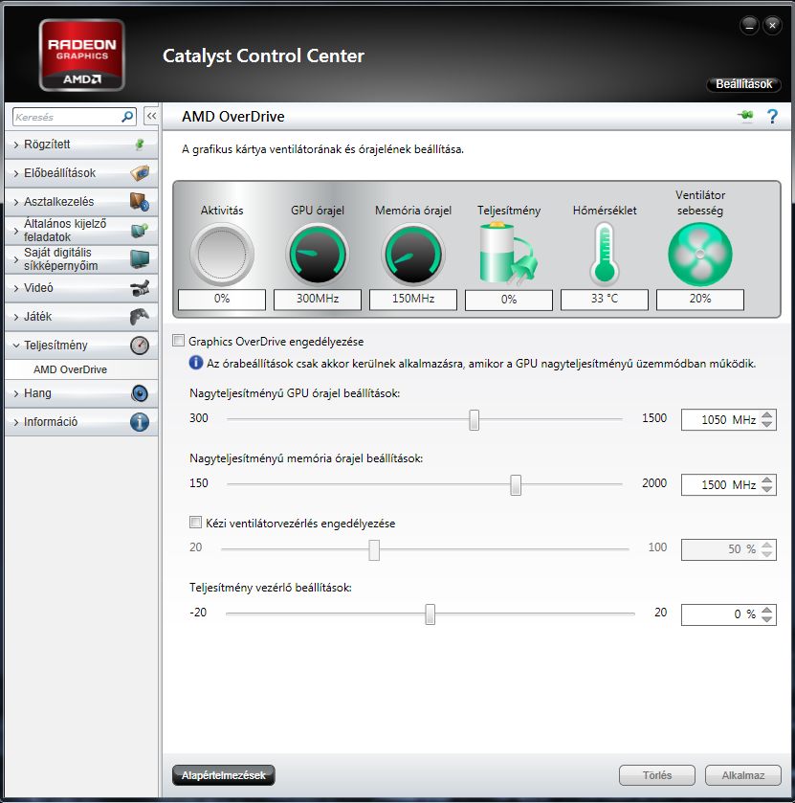795x803 pixels.
Task: Click the Ventilátor sebesség fan icon
Action: tap(699, 254)
